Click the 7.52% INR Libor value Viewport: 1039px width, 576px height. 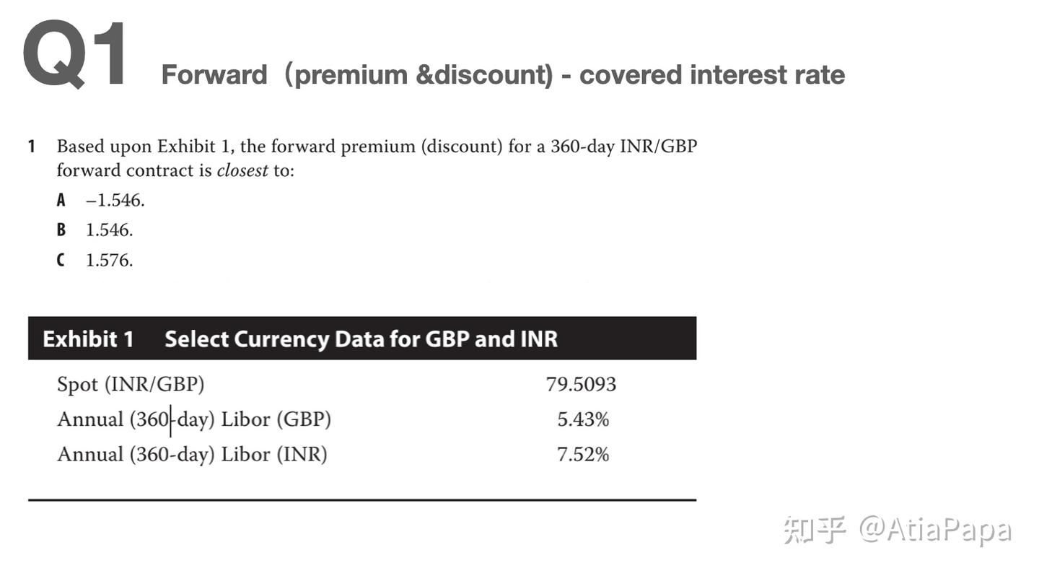click(583, 455)
